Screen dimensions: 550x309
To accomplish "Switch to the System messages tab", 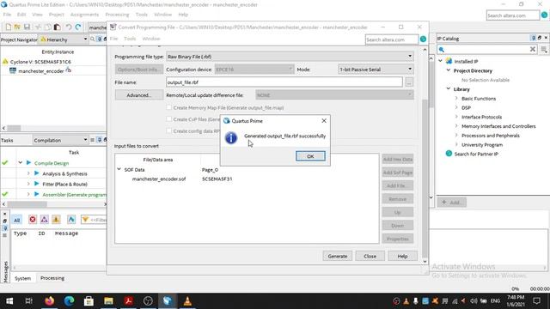I will 22,278.
